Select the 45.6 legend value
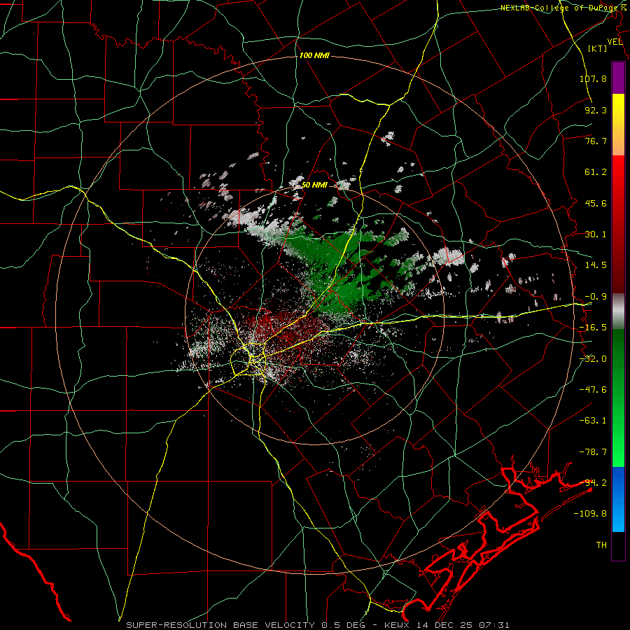The height and width of the screenshot is (630, 630). click(x=596, y=203)
